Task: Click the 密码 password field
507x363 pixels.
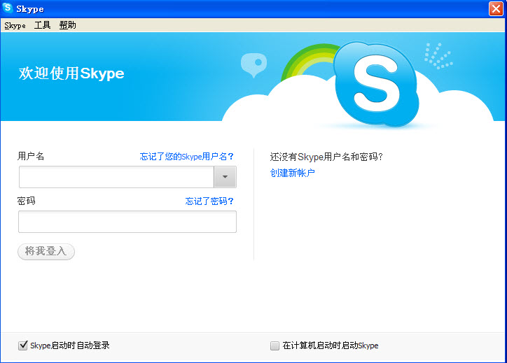Action: 127,222
